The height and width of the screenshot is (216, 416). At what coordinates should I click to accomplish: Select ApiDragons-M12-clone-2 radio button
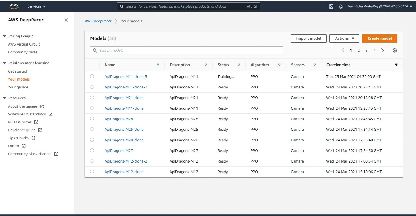92,161
